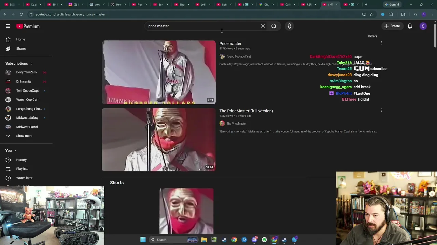This screenshot has height=245, width=437.
Task: Open Gemini in the browser
Action: click(x=392, y=4)
